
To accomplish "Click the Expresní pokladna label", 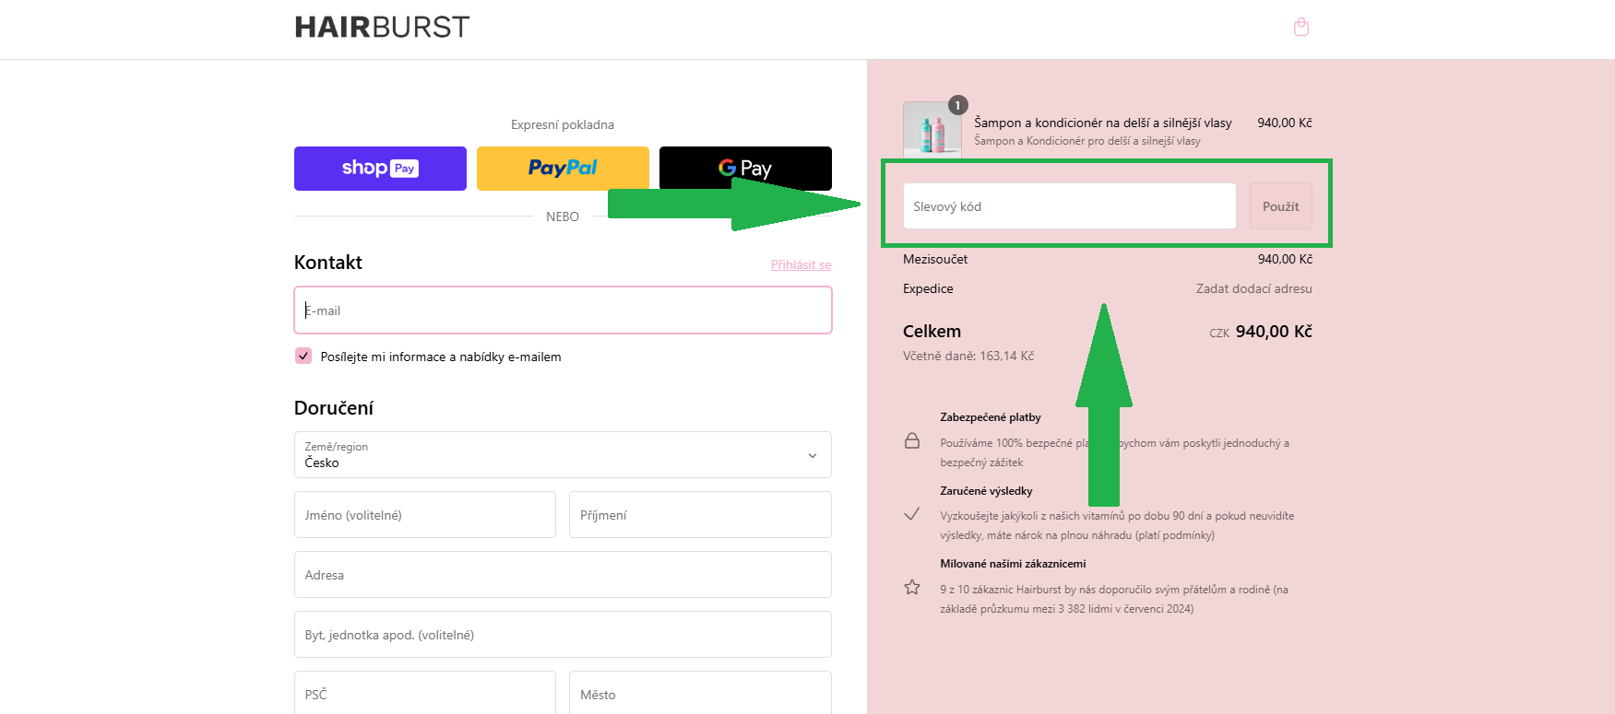I will pyautogui.click(x=563, y=124).
